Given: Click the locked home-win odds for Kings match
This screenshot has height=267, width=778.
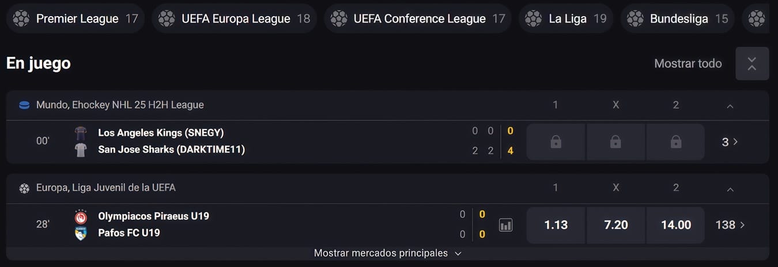Looking at the screenshot, I should coord(556,142).
